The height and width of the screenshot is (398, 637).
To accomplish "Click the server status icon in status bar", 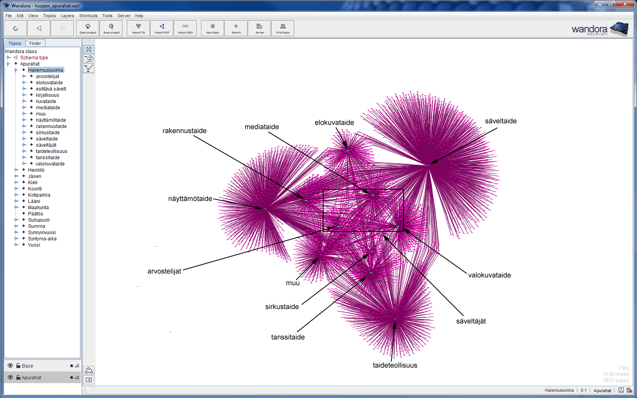I will tap(629, 390).
